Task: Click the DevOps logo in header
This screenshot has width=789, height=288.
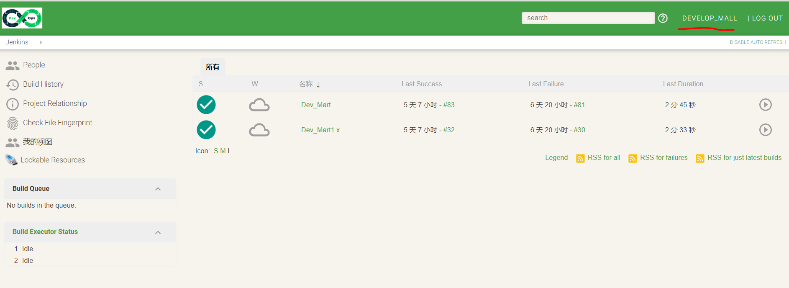Action: click(22, 18)
